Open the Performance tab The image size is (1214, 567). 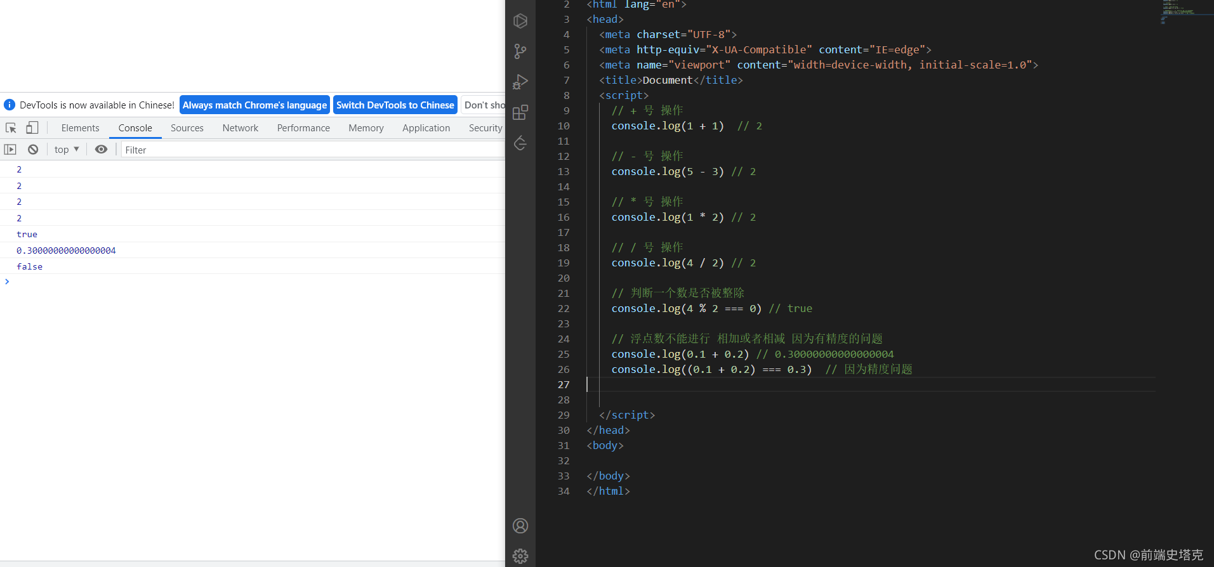(x=303, y=128)
